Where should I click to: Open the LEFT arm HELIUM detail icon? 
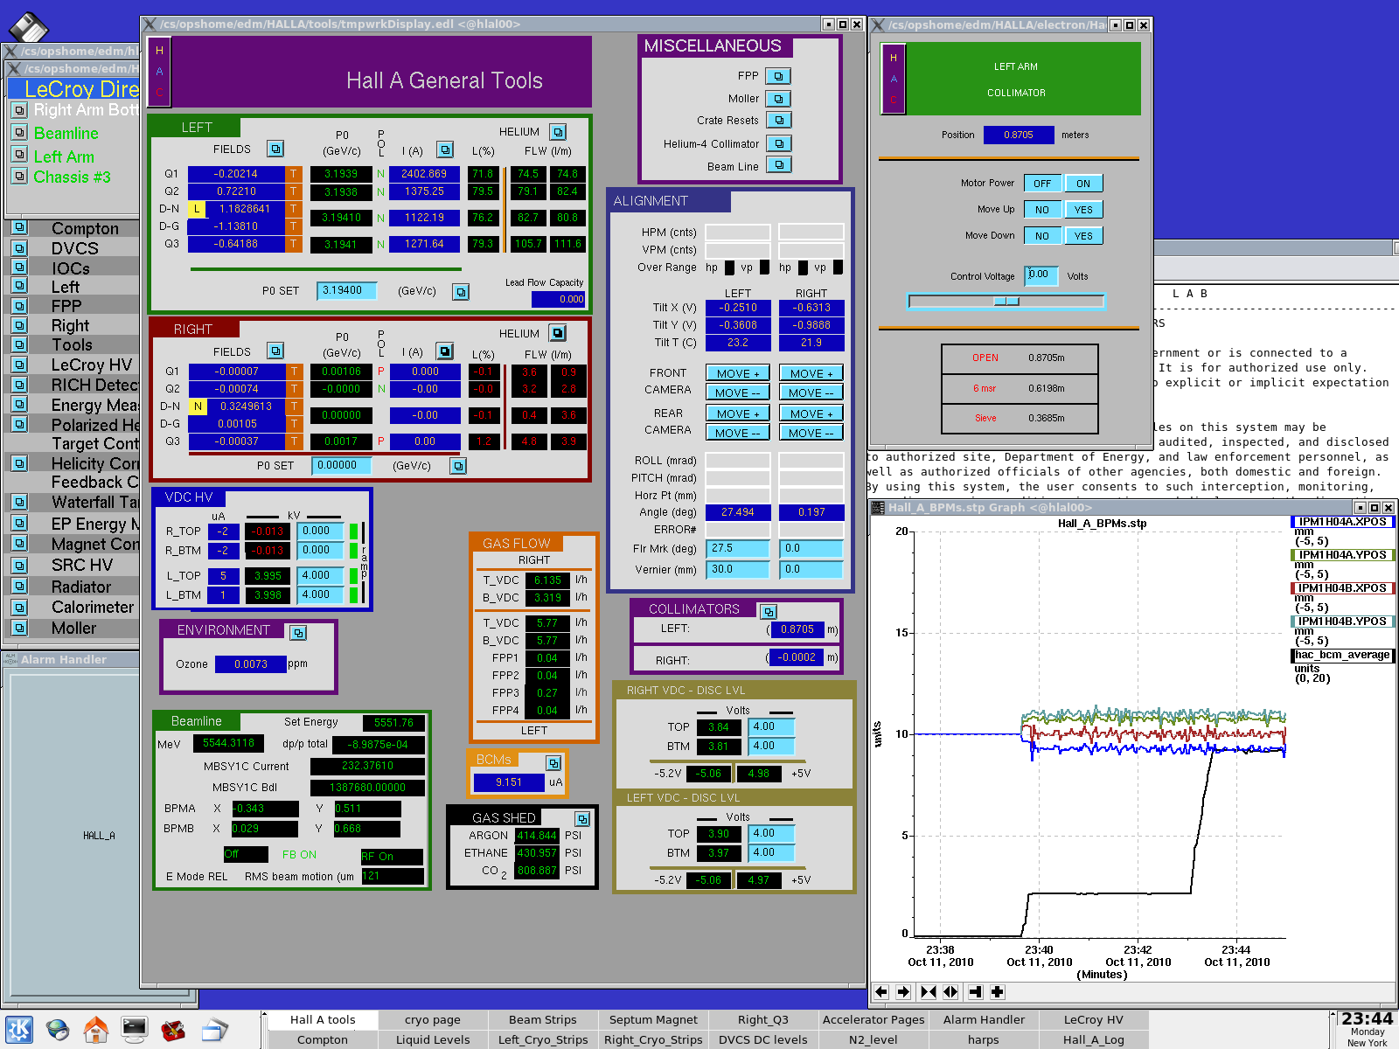[558, 132]
